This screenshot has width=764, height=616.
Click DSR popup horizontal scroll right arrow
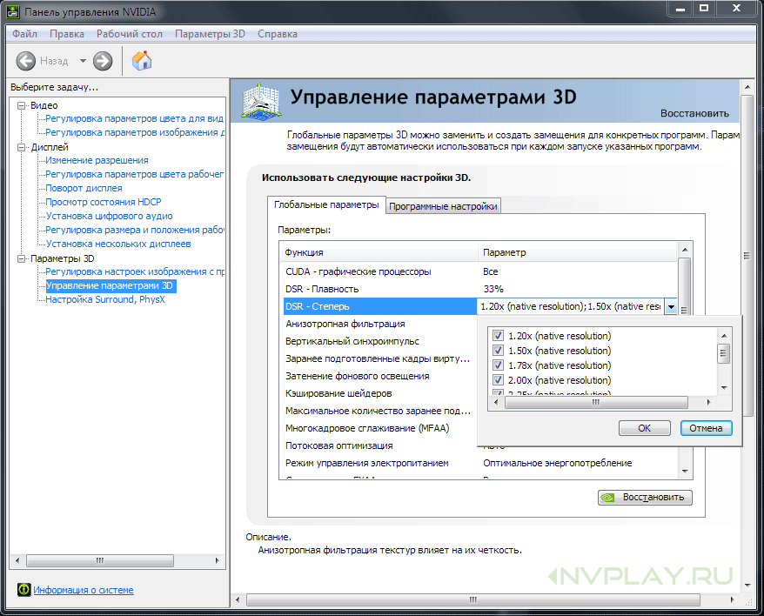(708, 403)
